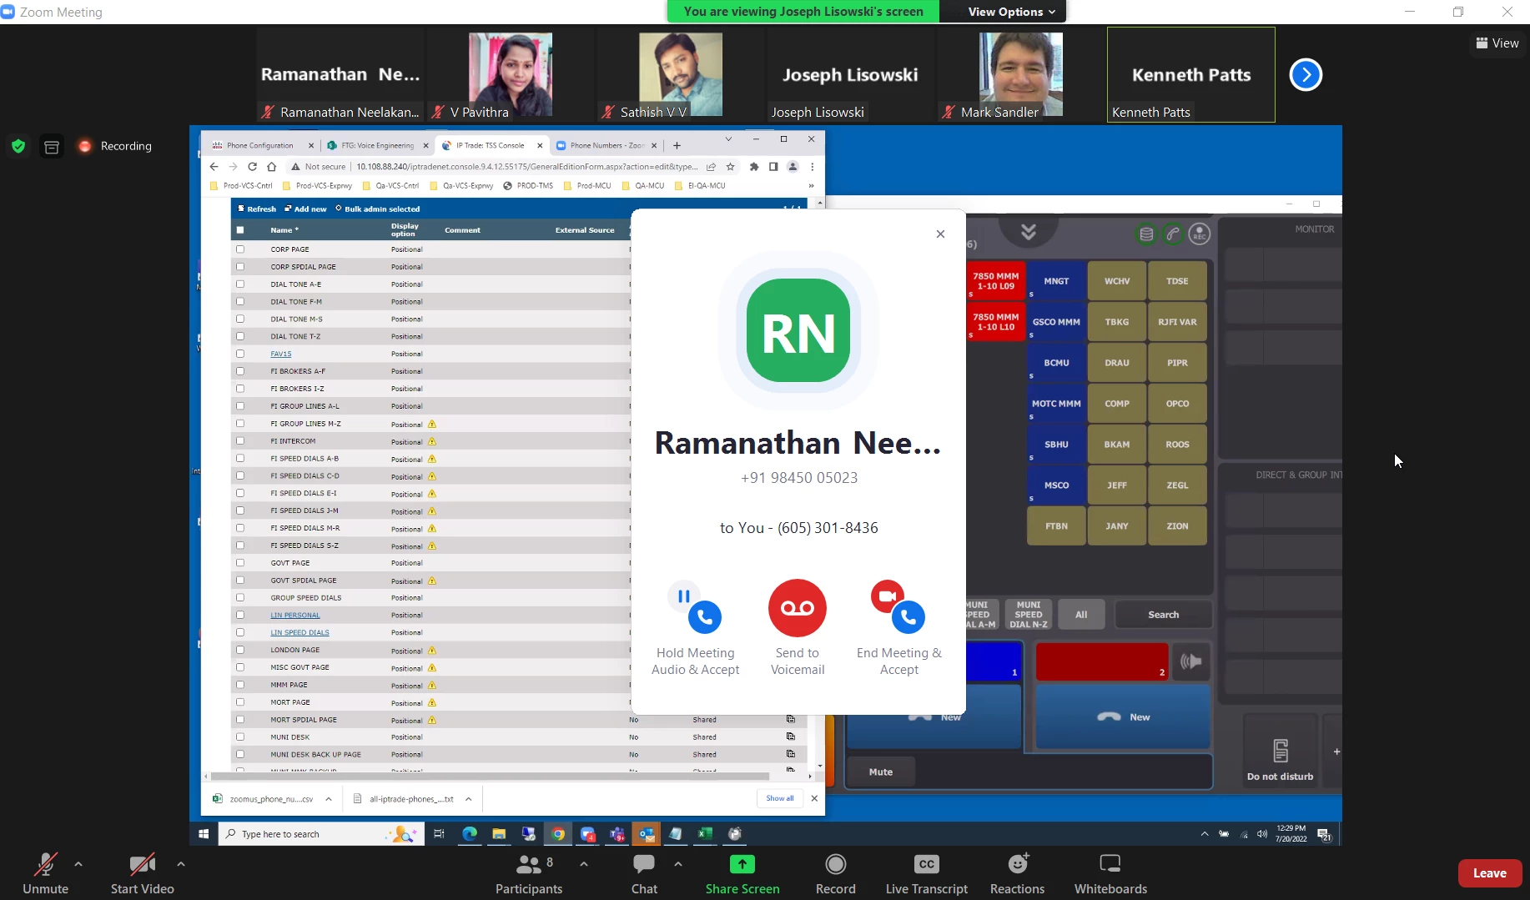
Task: Toggle the select-all checkbox in table header
Action: (x=240, y=230)
